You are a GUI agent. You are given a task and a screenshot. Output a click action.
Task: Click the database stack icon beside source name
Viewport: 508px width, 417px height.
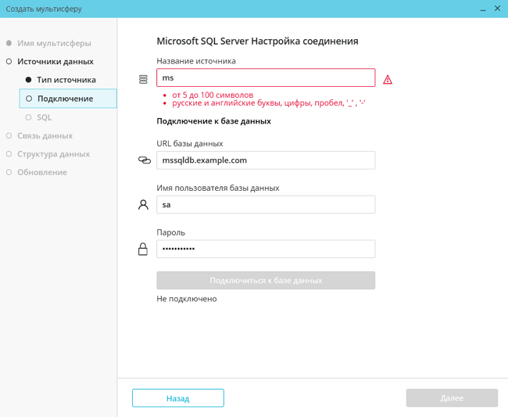(x=143, y=79)
